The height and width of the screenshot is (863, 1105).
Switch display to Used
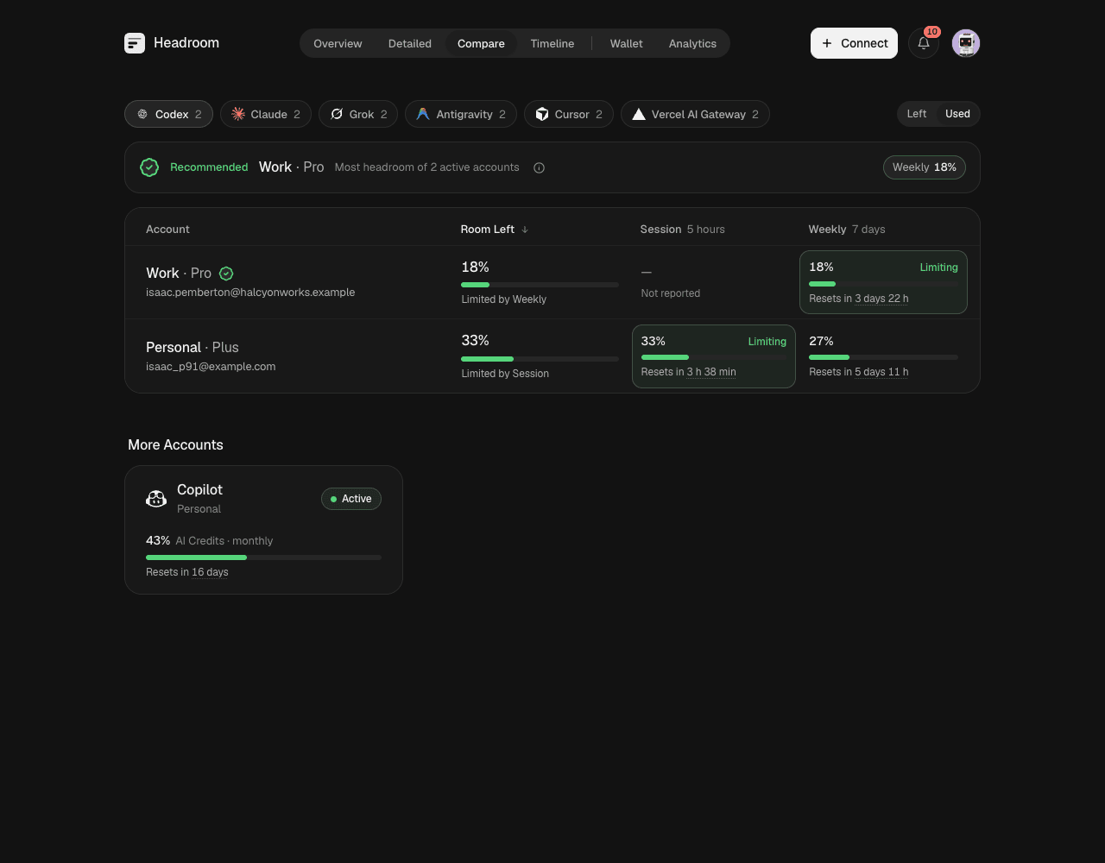[957, 114]
